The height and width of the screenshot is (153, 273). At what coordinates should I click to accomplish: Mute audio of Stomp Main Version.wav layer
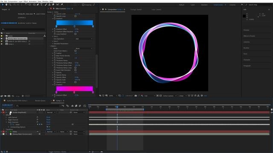pyautogui.click(x=40, y=134)
